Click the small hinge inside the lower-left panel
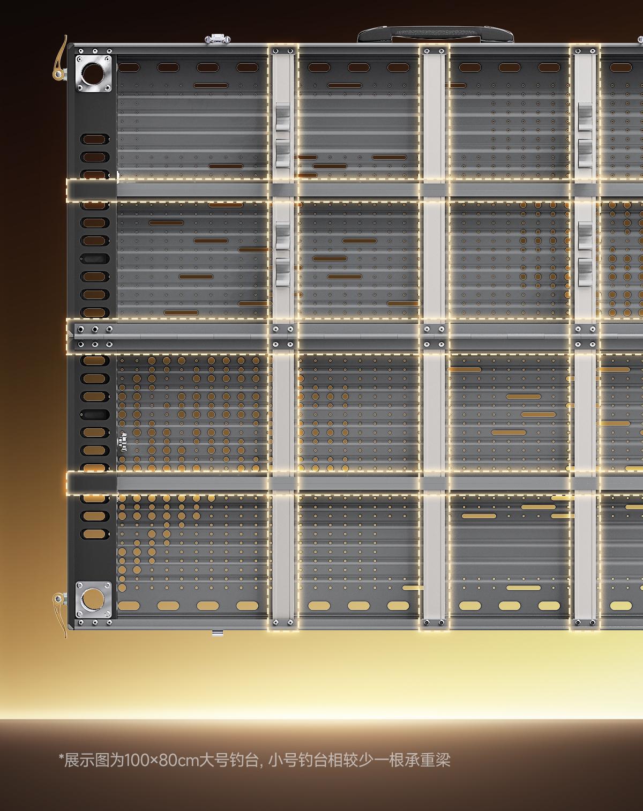Image resolution: width=643 pixels, height=811 pixels. (x=123, y=441)
